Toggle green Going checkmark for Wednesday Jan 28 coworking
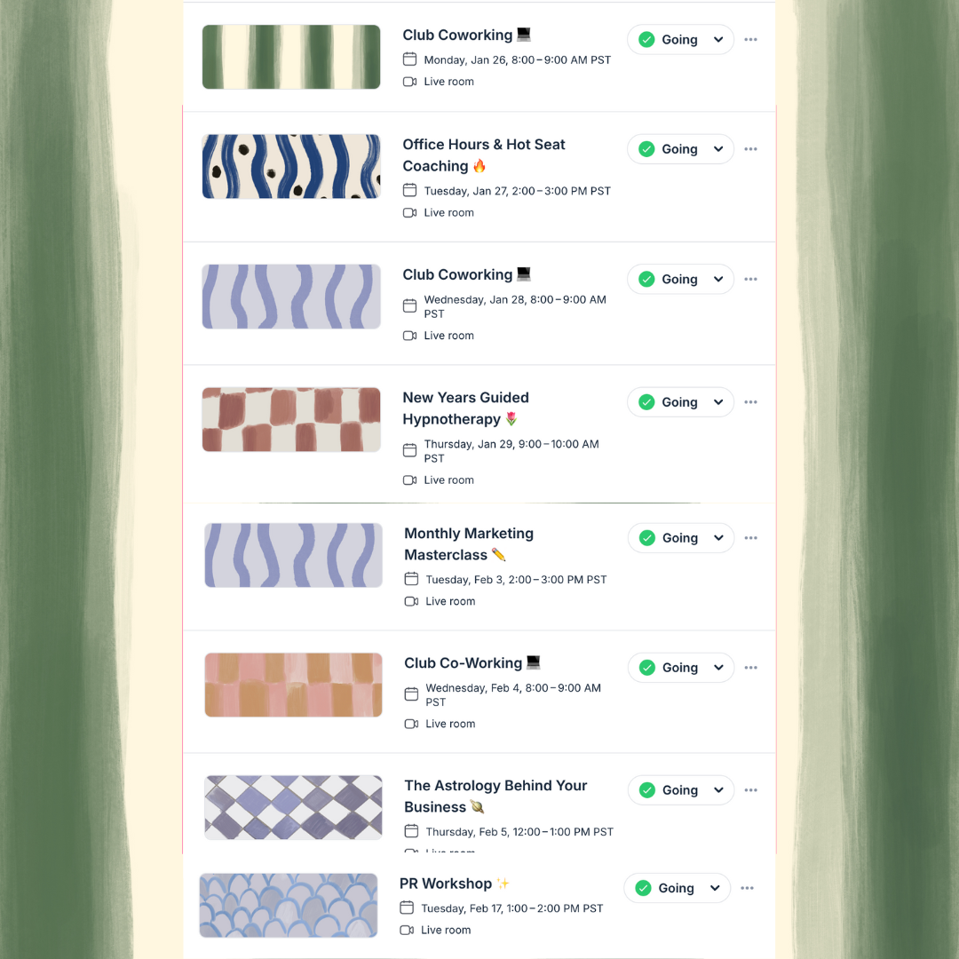 tap(646, 280)
